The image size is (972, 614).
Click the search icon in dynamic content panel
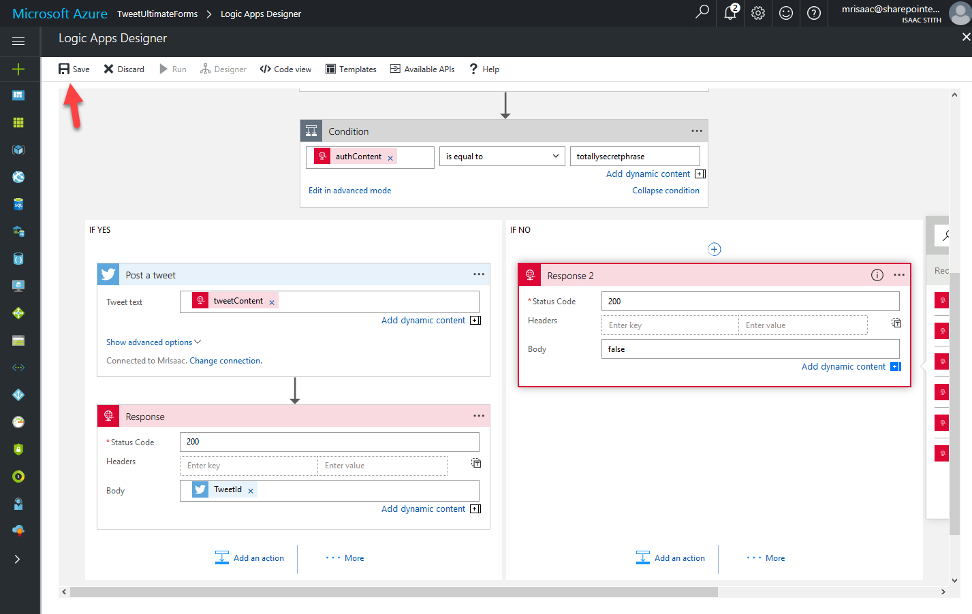point(945,236)
